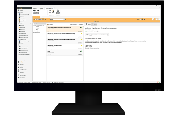This screenshot has height=115, width=178.
Task: Select the Buchhaltung module in sidebar
Action: (23, 70)
